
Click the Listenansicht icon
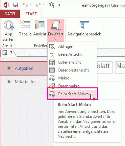[52, 62]
